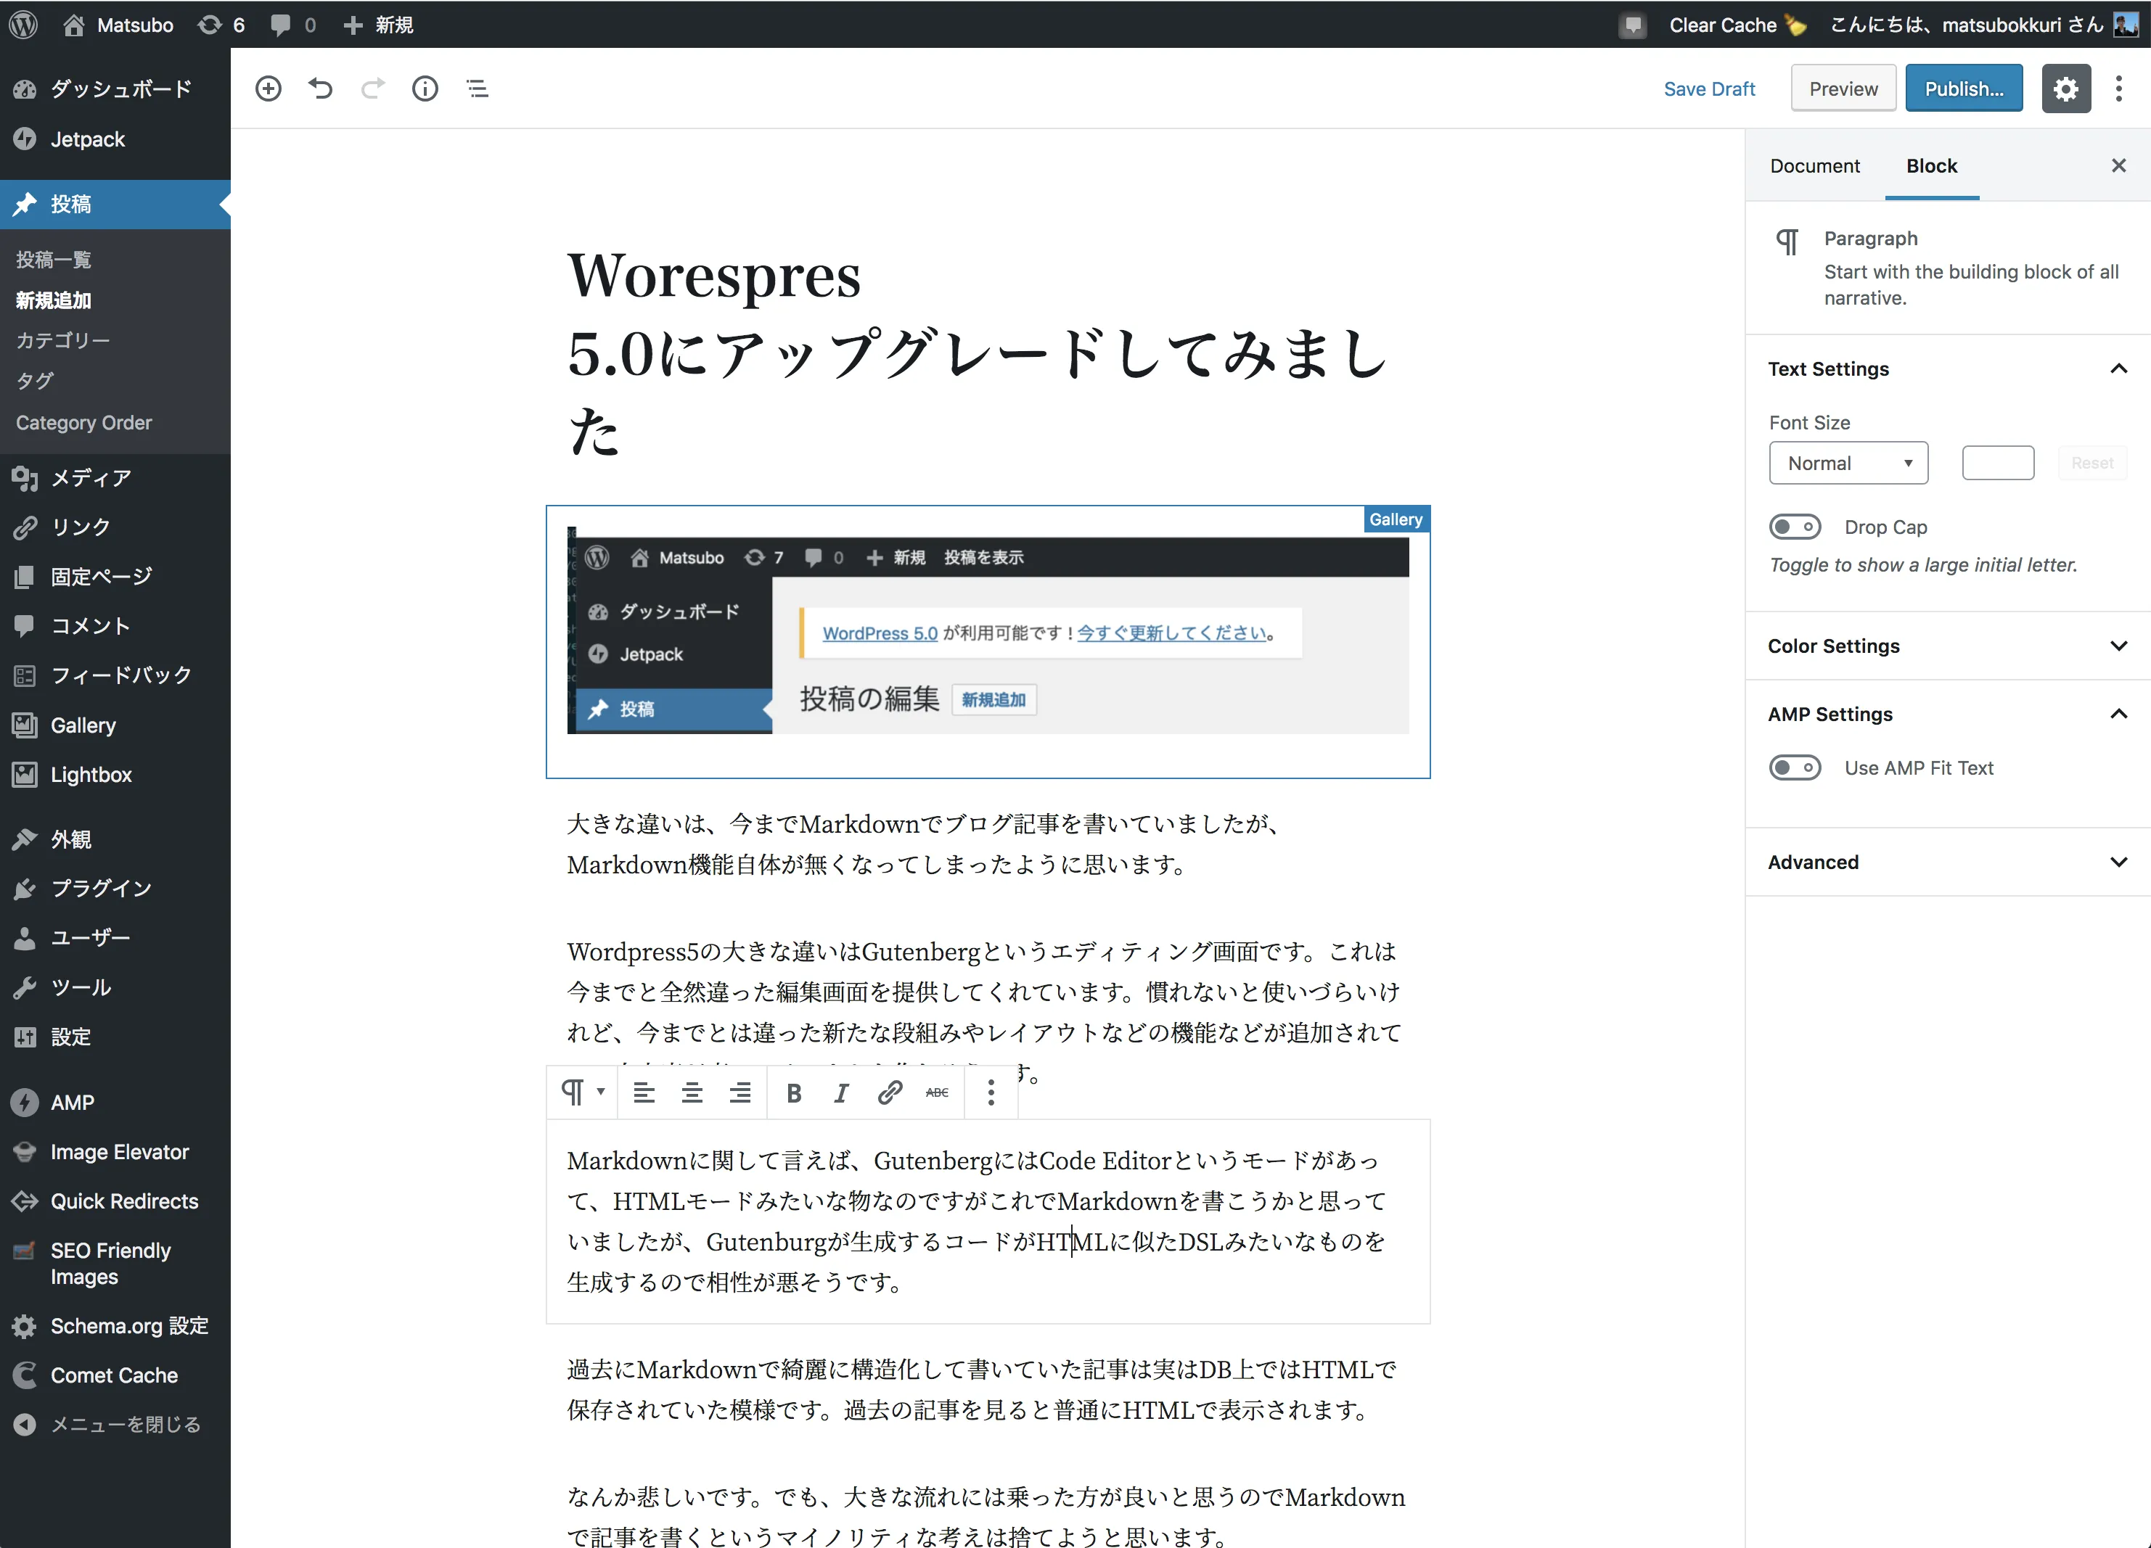Click the Save Draft link

(x=1708, y=89)
